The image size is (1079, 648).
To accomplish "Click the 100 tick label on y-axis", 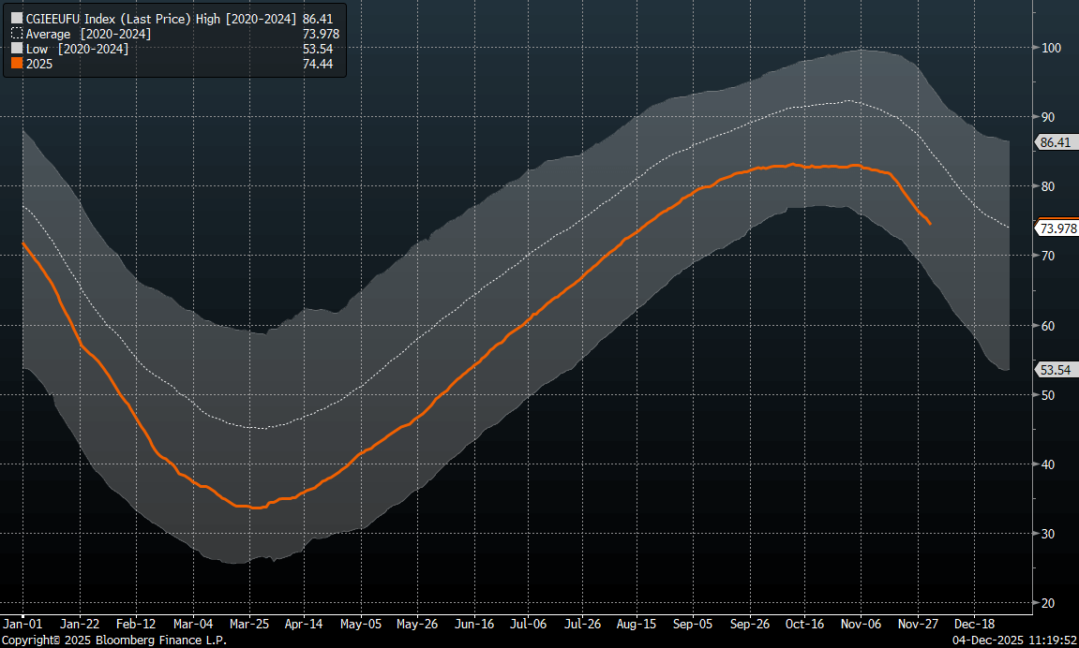I will 1050,48.
